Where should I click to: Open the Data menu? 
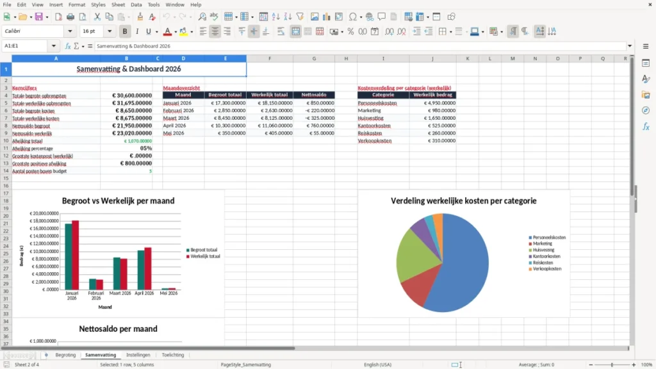pyautogui.click(x=136, y=4)
